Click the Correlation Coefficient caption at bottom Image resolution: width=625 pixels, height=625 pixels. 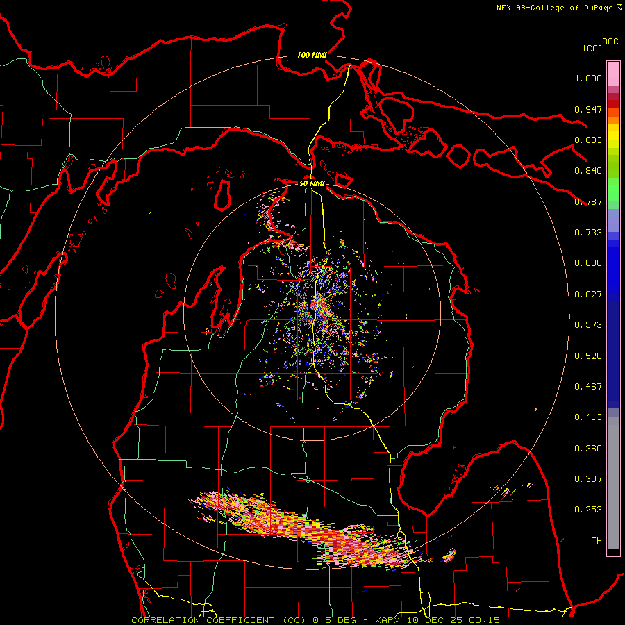315,620
